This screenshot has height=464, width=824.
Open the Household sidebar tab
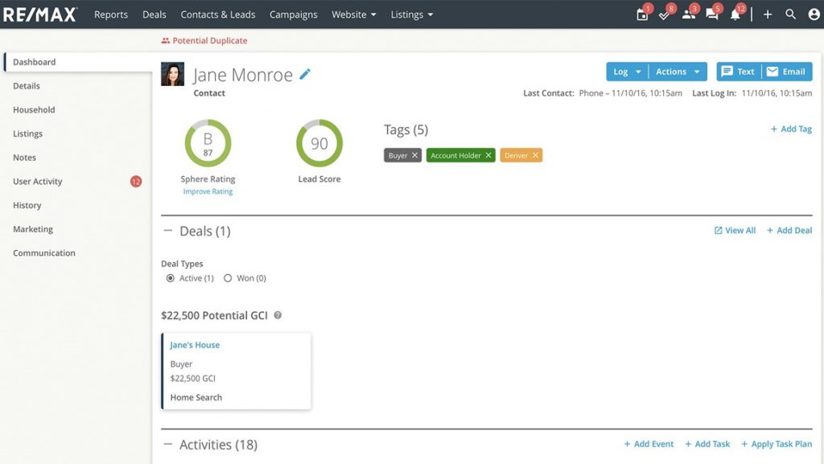point(34,109)
